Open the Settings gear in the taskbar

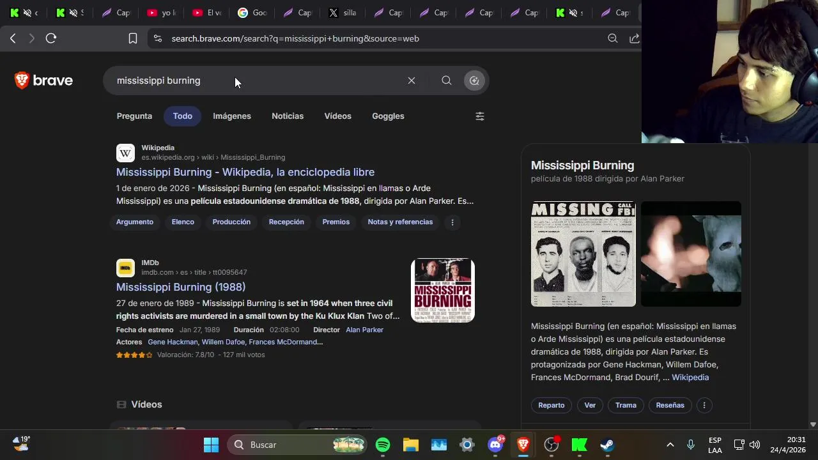467,445
